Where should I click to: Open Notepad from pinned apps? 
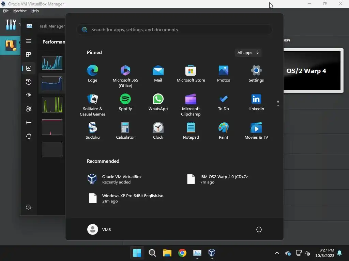coord(191,131)
